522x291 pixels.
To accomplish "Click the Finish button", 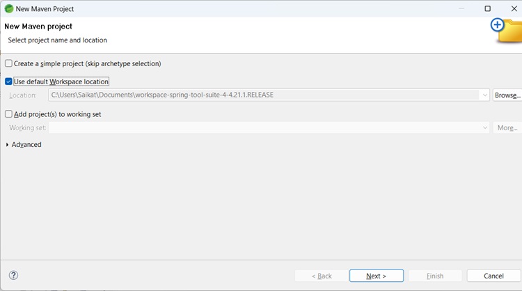I will (435, 276).
